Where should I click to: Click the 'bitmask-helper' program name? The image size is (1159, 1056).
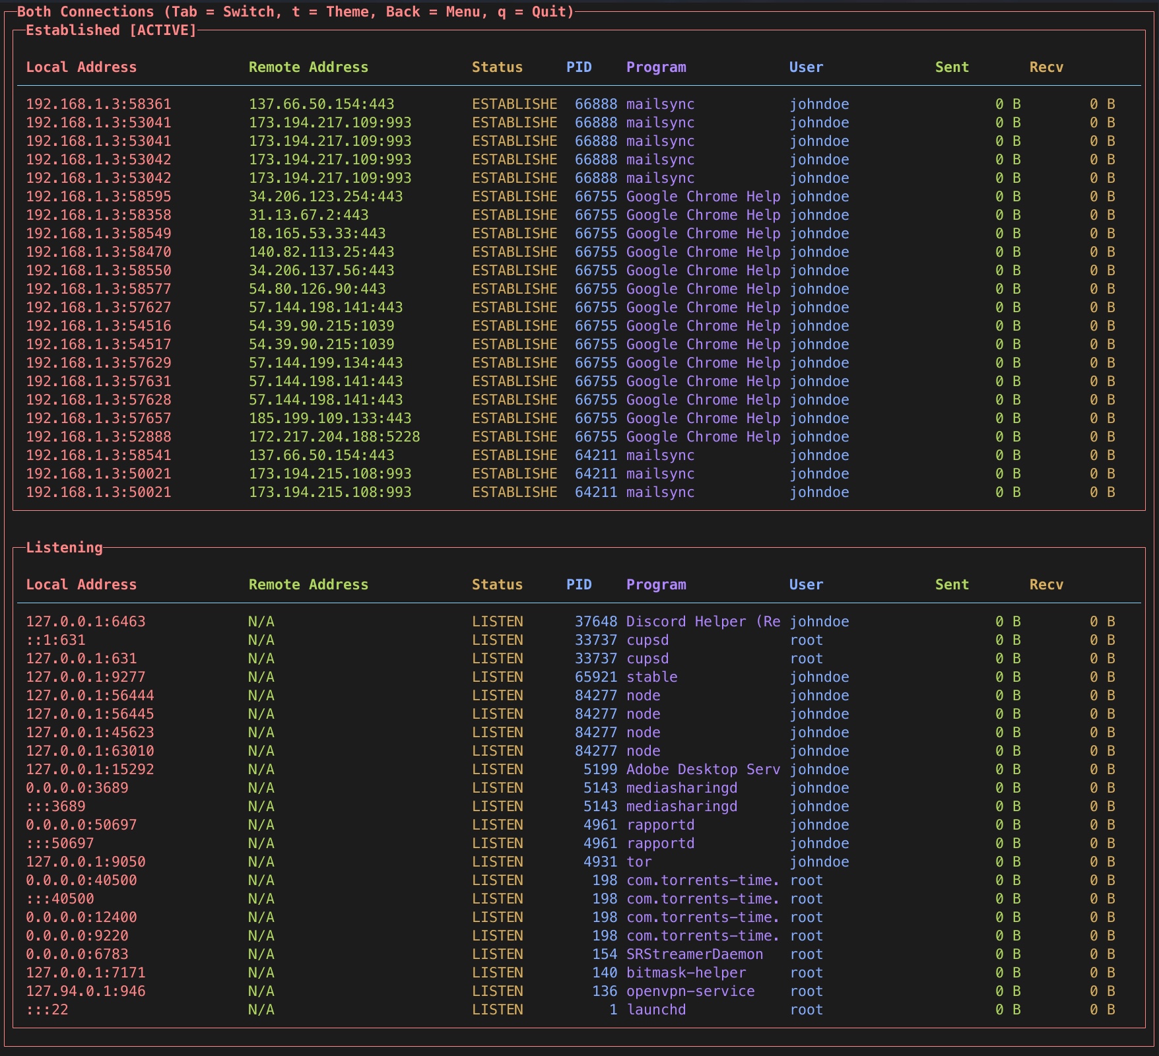(x=686, y=973)
